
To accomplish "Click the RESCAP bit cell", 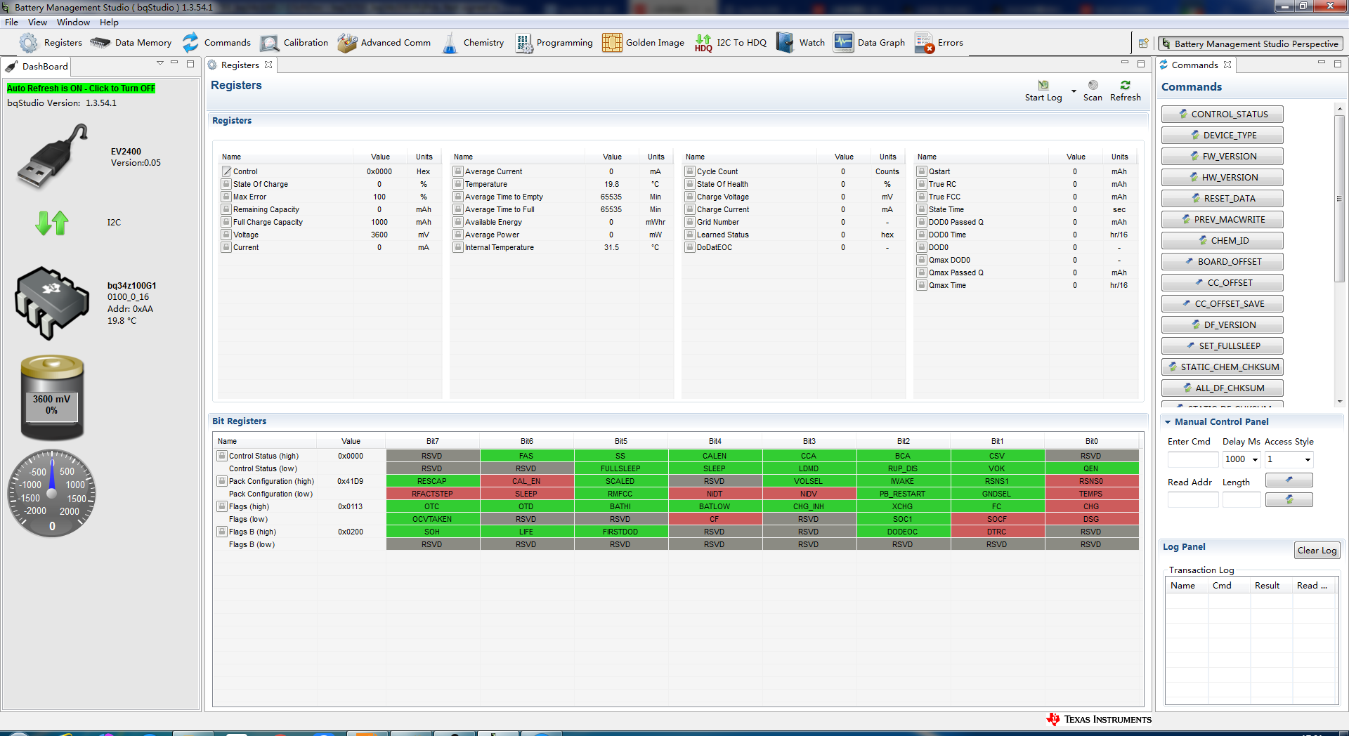I will 432,481.
